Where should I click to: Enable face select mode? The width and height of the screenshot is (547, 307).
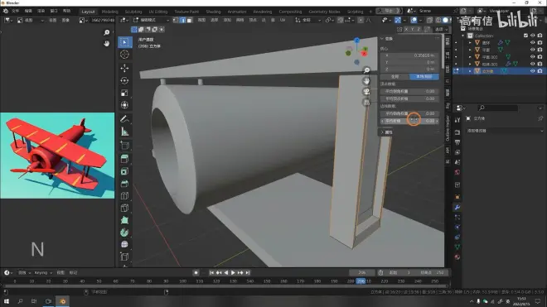point(190,20)
